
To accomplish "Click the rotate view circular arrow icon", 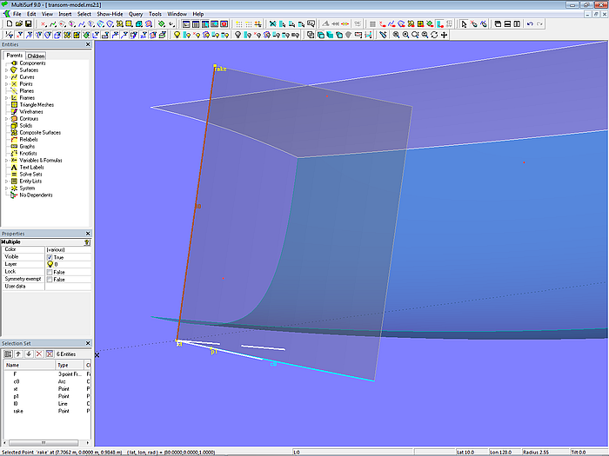I will [x=434, y=35].
